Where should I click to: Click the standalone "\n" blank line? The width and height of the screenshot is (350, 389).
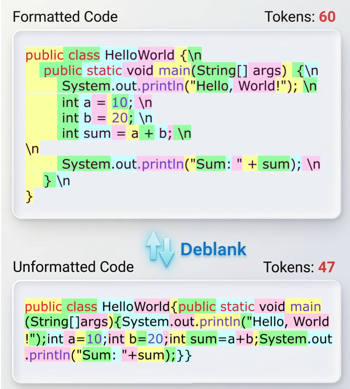[32, 148]
